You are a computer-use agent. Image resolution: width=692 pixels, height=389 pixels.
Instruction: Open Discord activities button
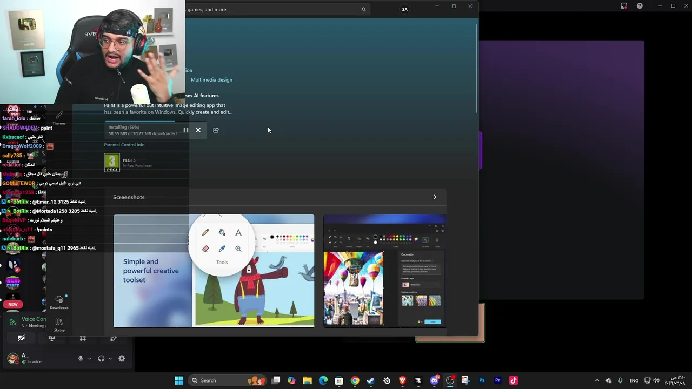(83, 338)
